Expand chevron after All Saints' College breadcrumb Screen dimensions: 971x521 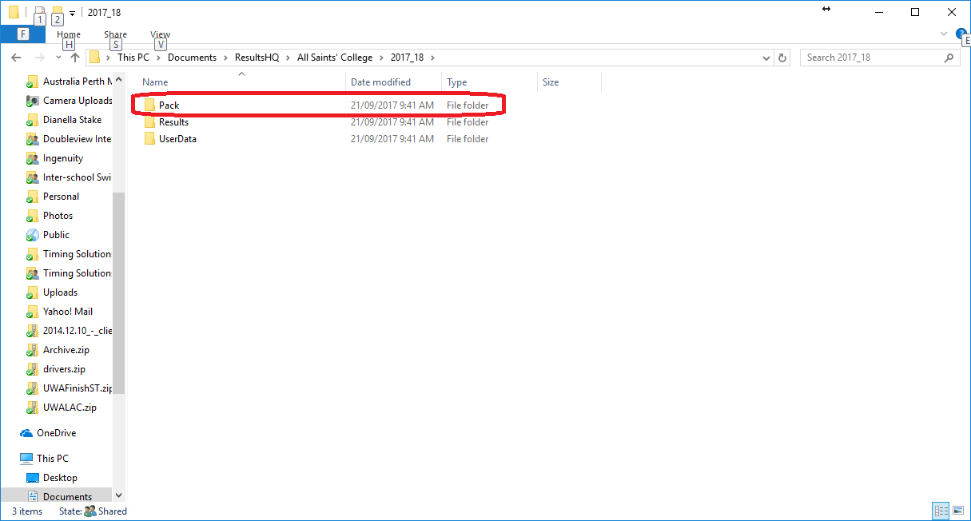coord(381,58)
